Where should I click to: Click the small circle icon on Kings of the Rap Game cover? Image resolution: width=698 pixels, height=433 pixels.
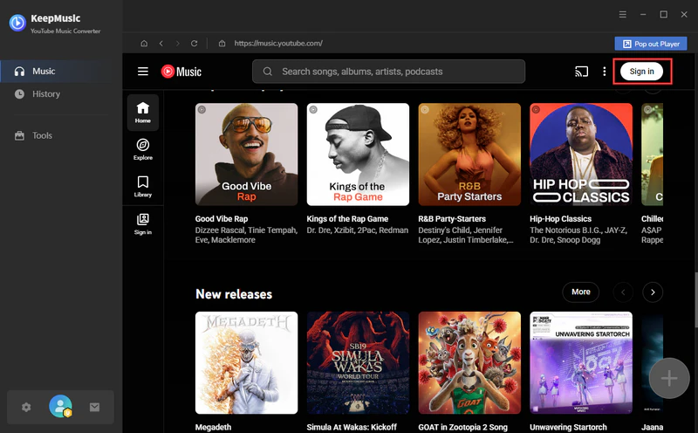[x=313, y=110]
